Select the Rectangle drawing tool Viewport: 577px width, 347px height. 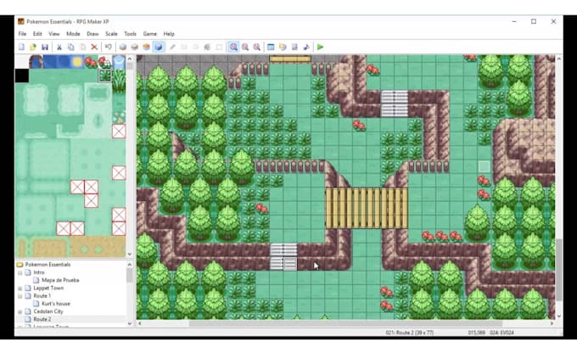184,47
